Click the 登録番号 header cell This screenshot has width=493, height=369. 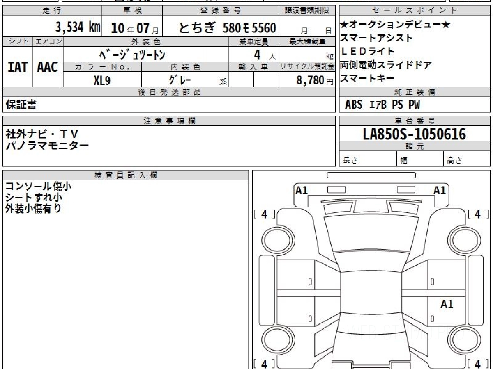tap(221, 11)
